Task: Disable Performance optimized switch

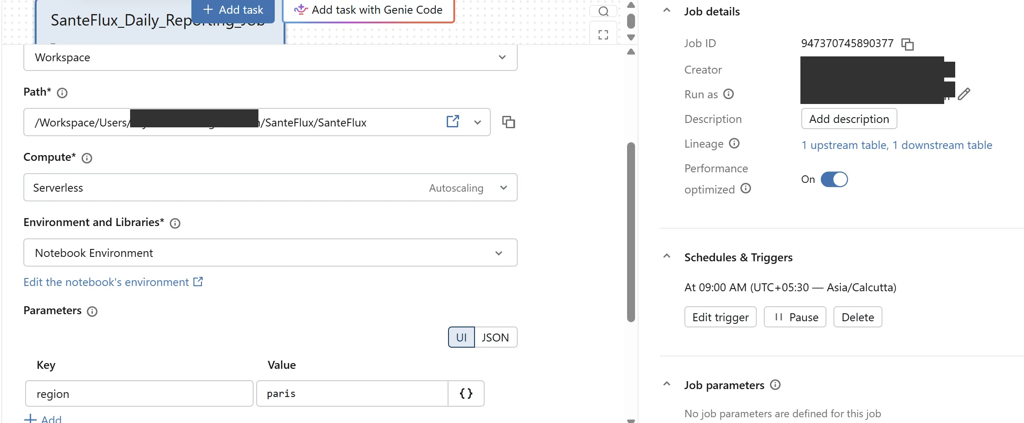Action: 834,179
